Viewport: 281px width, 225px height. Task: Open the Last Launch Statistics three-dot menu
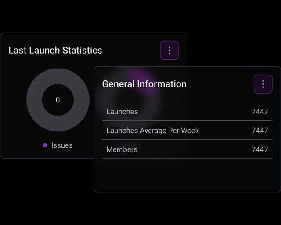click(x=169, y=51)
